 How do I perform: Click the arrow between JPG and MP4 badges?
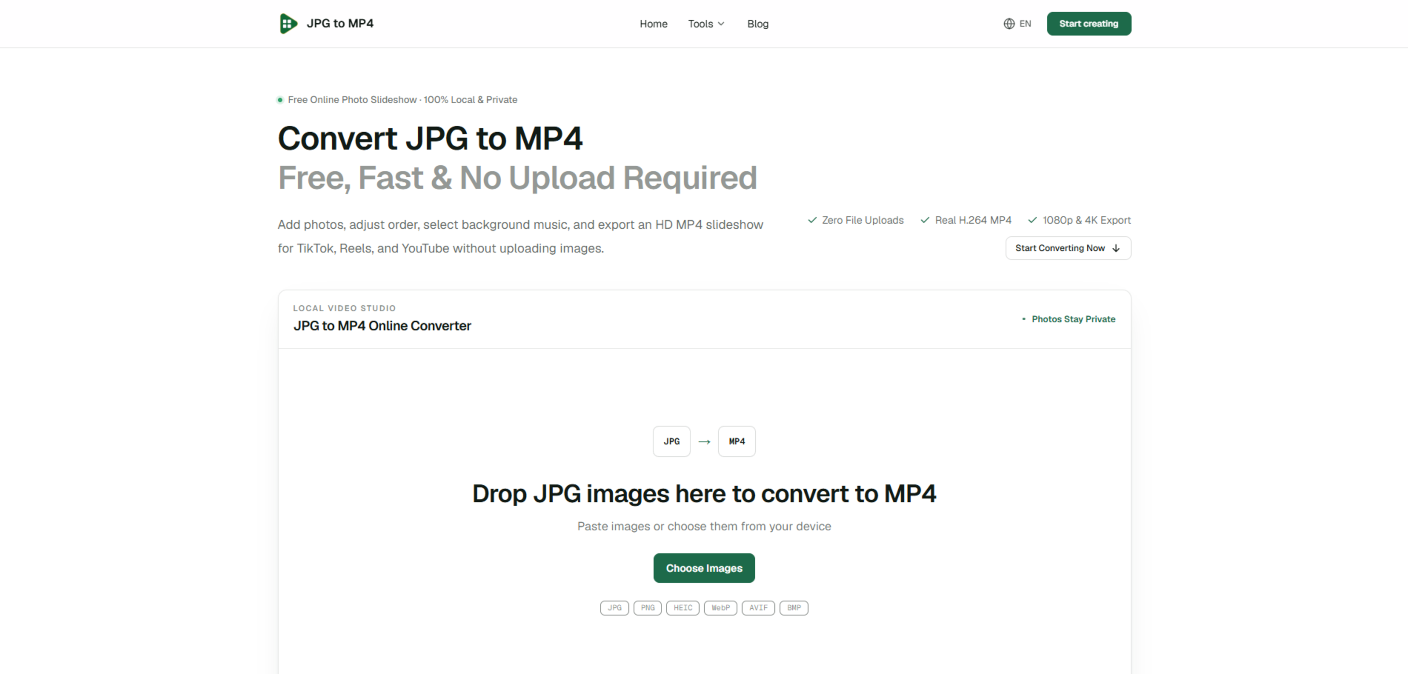click(x=704, y=441)
